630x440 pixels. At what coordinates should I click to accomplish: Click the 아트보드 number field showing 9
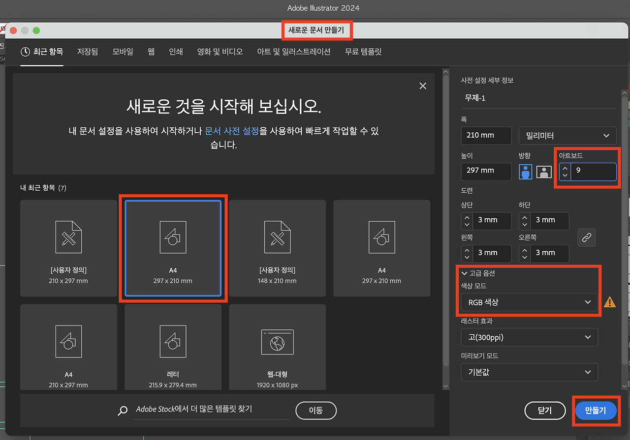[x=594, y=172]
